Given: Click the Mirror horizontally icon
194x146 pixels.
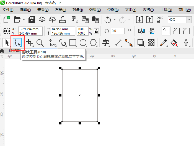Looking at the screenshot, I should tap(141, 31).
